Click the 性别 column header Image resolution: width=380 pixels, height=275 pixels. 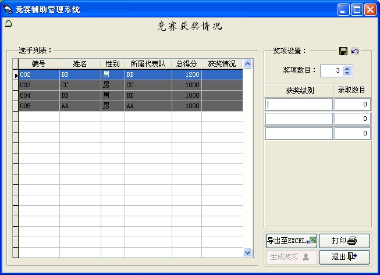point(113,64)
